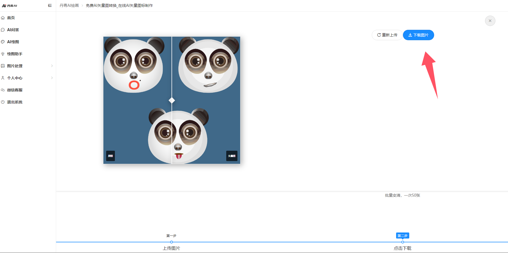Open the 图片处理 menu item
Image resolution: width=508 pixels, height=253 pixels.
tap(15, 66)
